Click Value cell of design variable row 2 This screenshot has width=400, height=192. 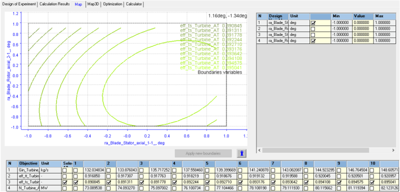(x=363, y=28)
